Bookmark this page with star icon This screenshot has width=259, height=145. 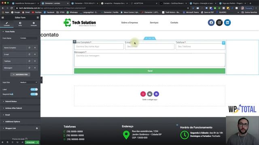188,8
